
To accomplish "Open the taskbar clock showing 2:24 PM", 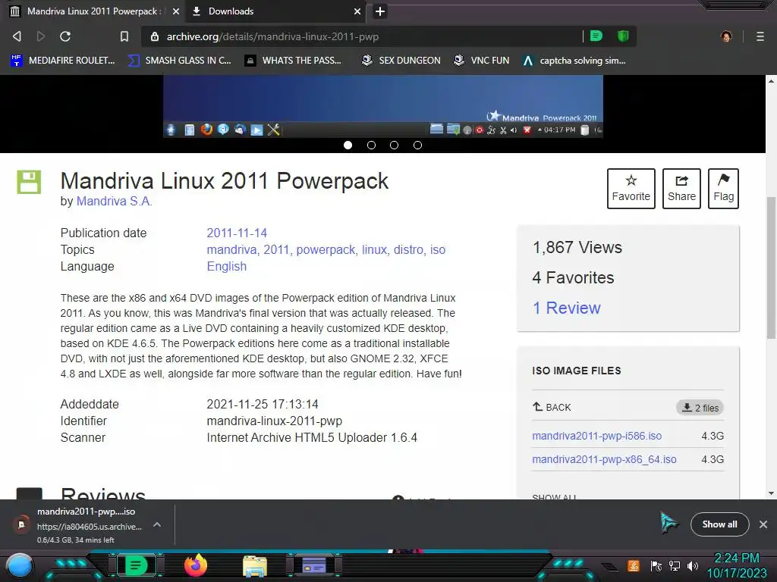I will pos(737,565).
